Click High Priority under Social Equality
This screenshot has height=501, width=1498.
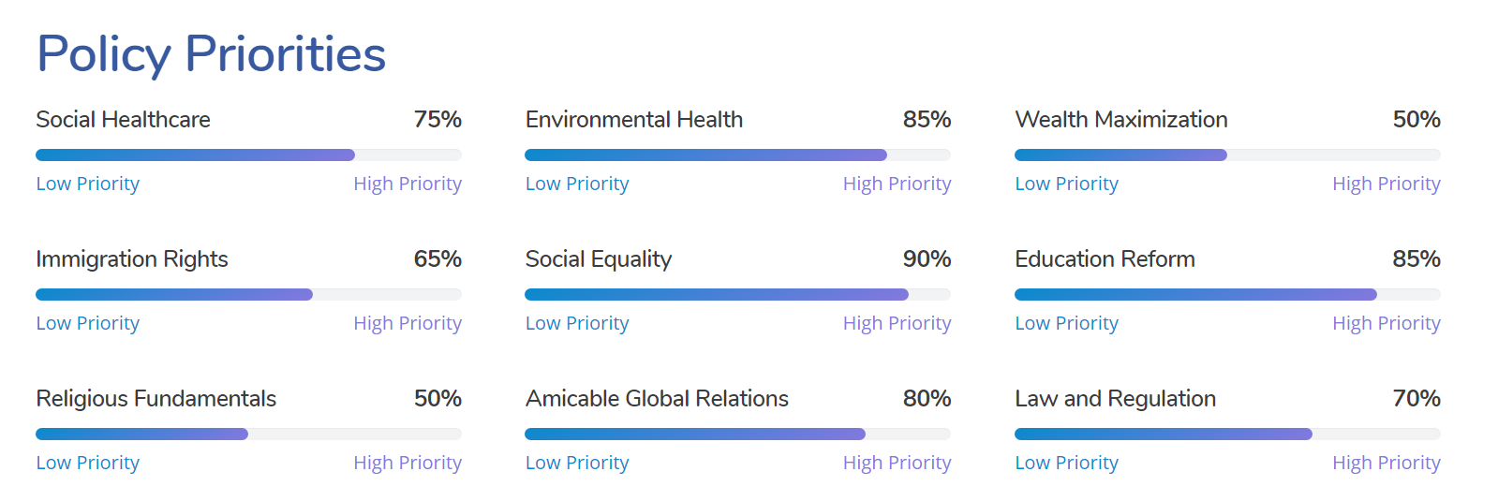[897, 323]
